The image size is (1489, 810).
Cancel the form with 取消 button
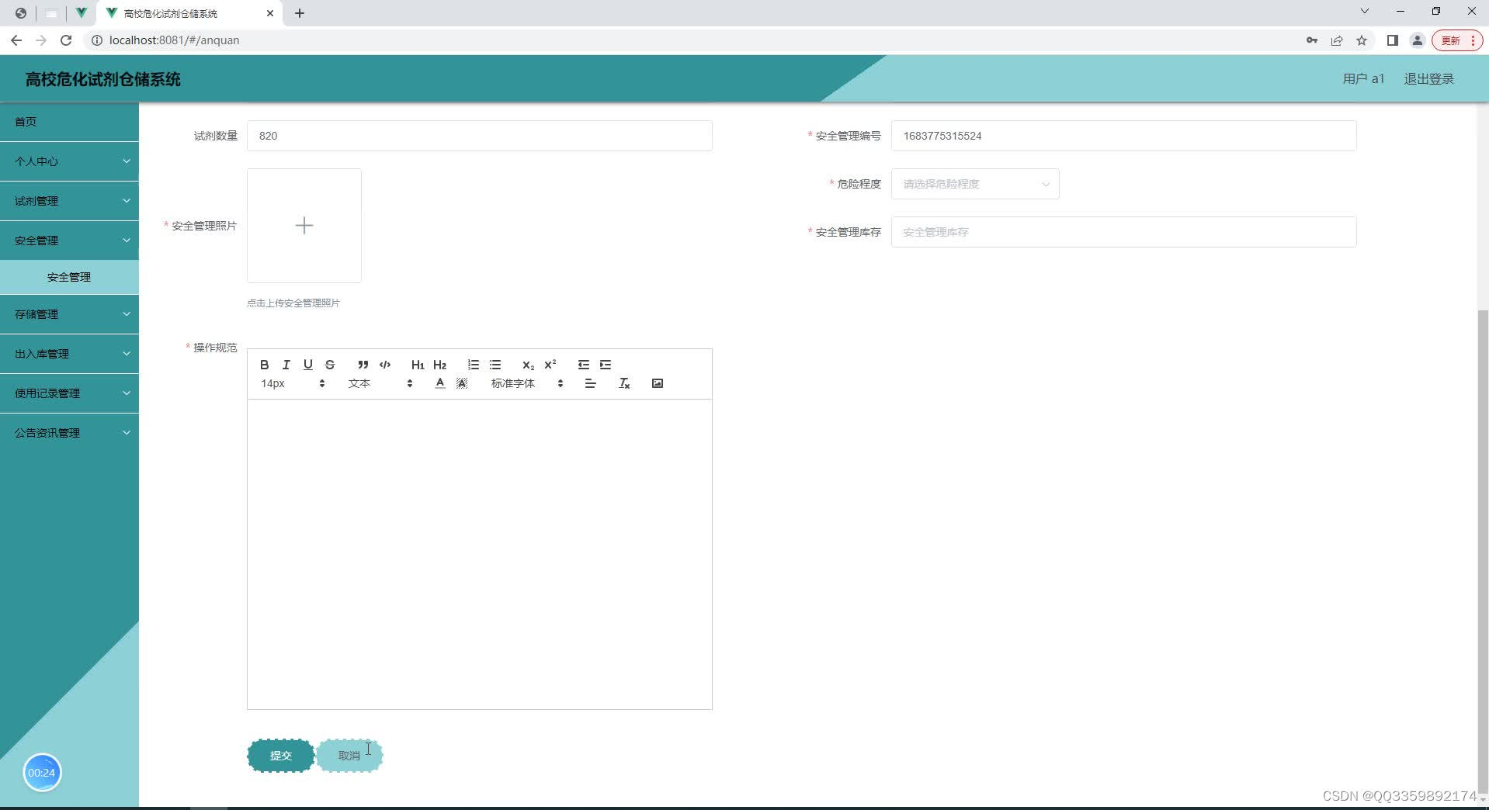(349, 756)
